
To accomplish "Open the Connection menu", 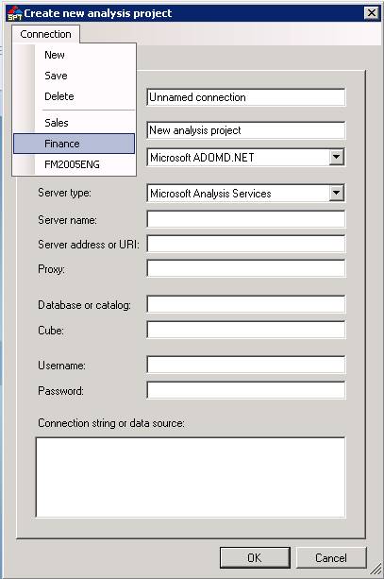I will (x=45, y=34).
